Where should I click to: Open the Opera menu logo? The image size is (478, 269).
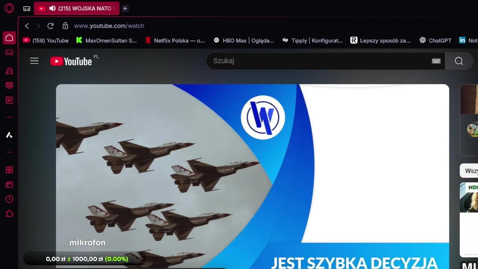pyautogui.click(x=9, y=8)
